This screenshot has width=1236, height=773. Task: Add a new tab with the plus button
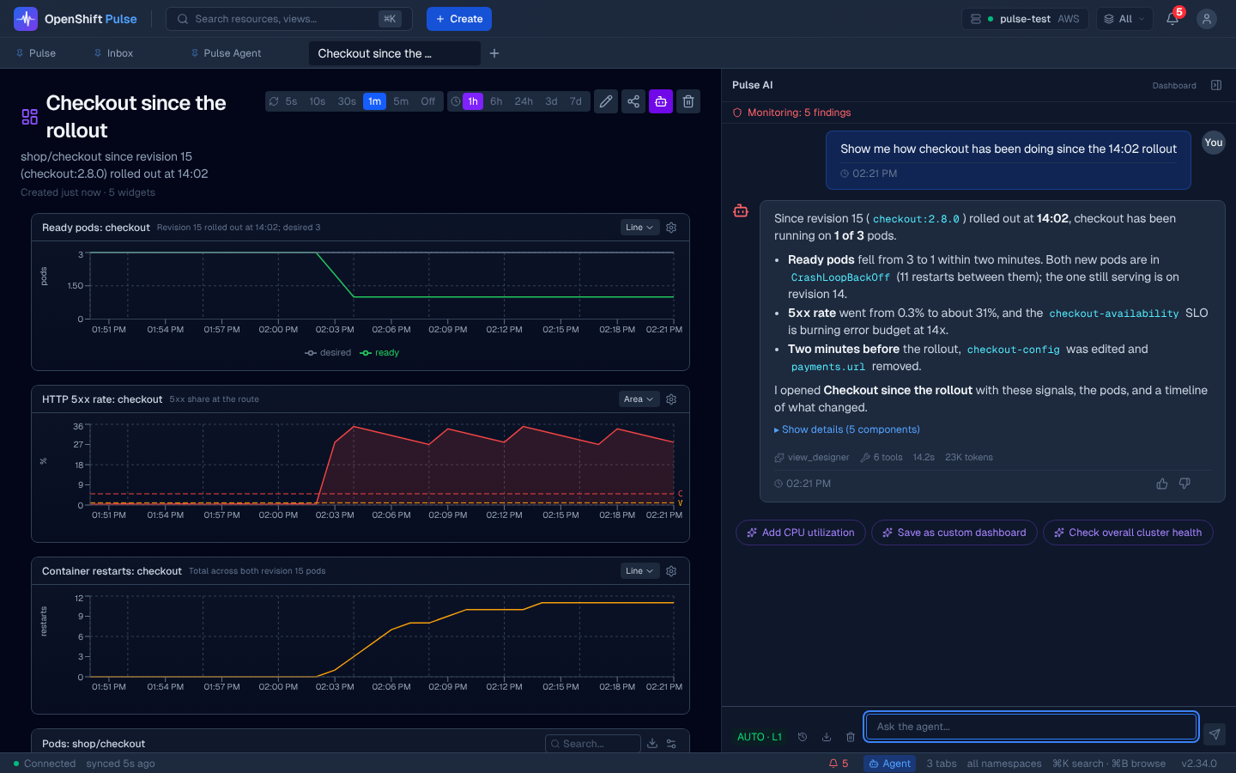(494, 53)
